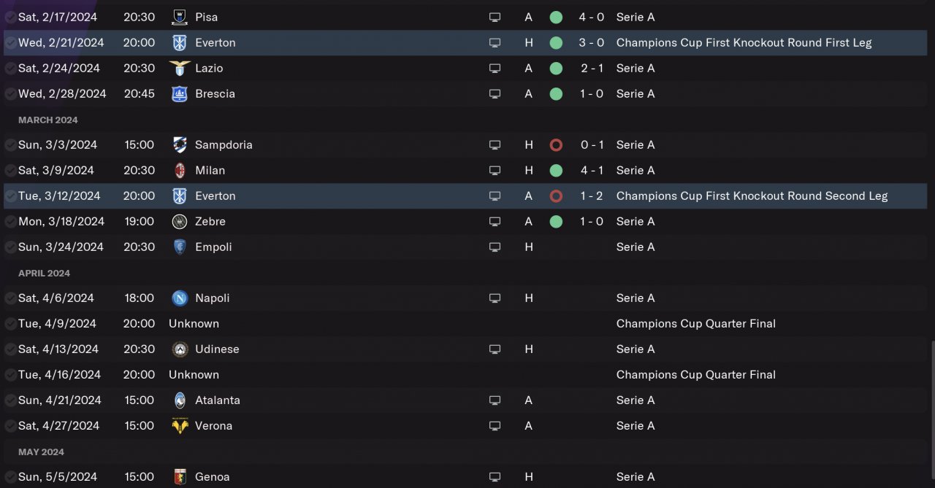Toggle the check circle beside the Napoli fixture

point(10,298)
